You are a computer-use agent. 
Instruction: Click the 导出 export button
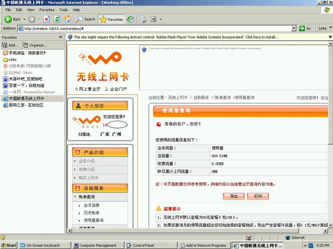click(x=233, y=196)
